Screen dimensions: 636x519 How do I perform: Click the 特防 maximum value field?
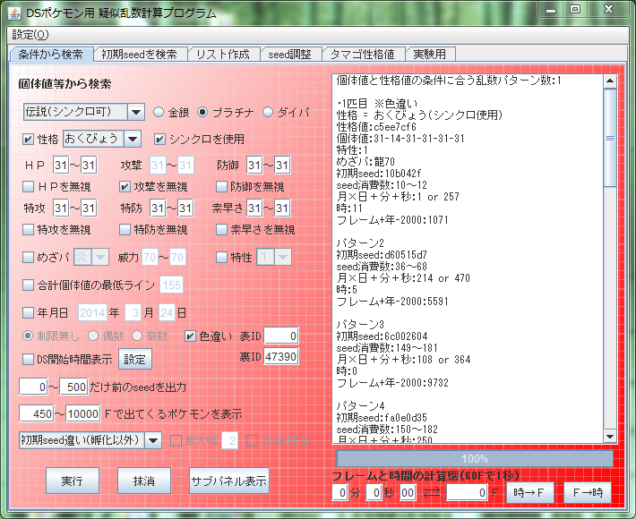click(x=185, y=208)
